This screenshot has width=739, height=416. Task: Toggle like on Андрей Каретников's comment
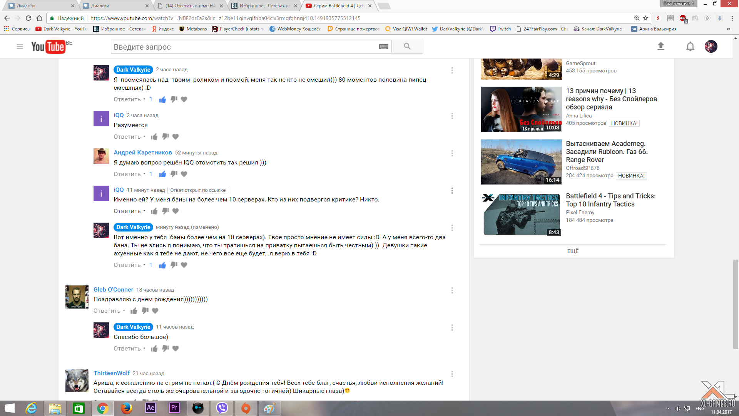coord(162,174)
